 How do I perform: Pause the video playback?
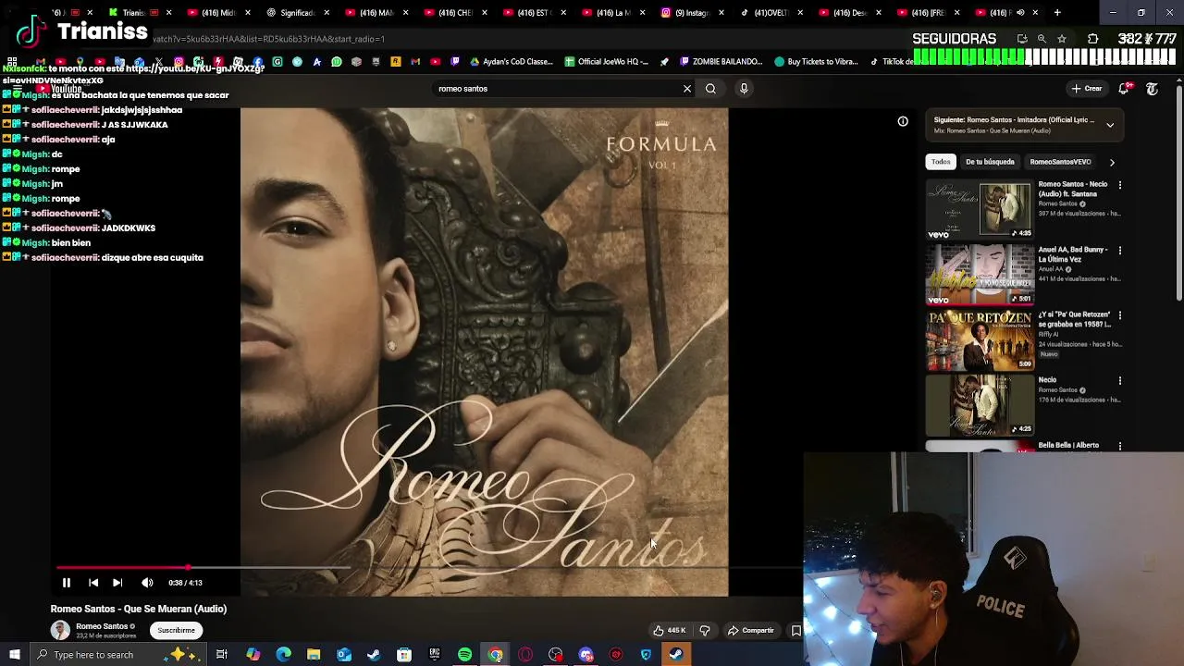(x=67, y=583)
